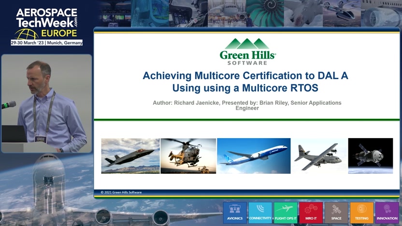Open the Innovation category tile
Screen dimensions: 402x226
[x=387, y=212]
